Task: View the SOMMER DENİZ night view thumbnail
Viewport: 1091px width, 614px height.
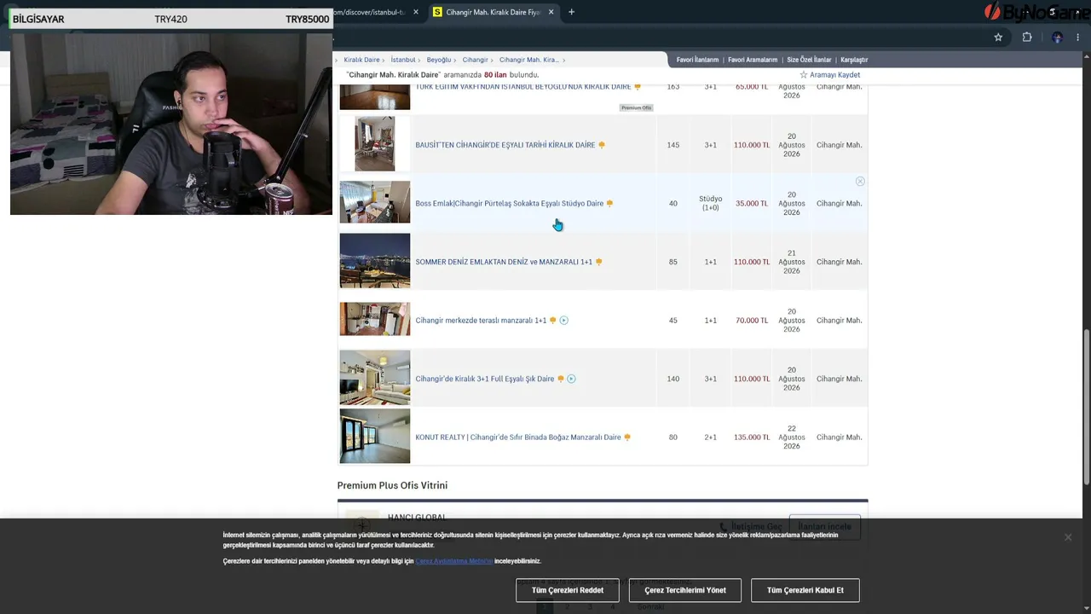Action: click(375, 261)
